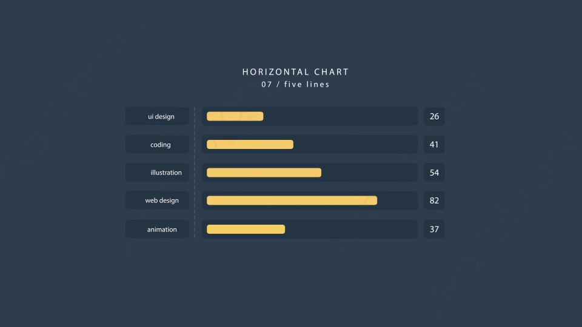This screenshot has width=582, height=327.
Task: Click empty dark track of ui design row
Action: 341,116
